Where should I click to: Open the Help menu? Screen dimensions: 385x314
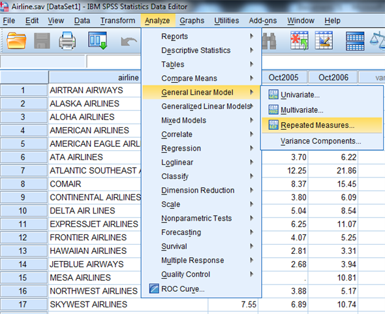click(x=332, y=21)
